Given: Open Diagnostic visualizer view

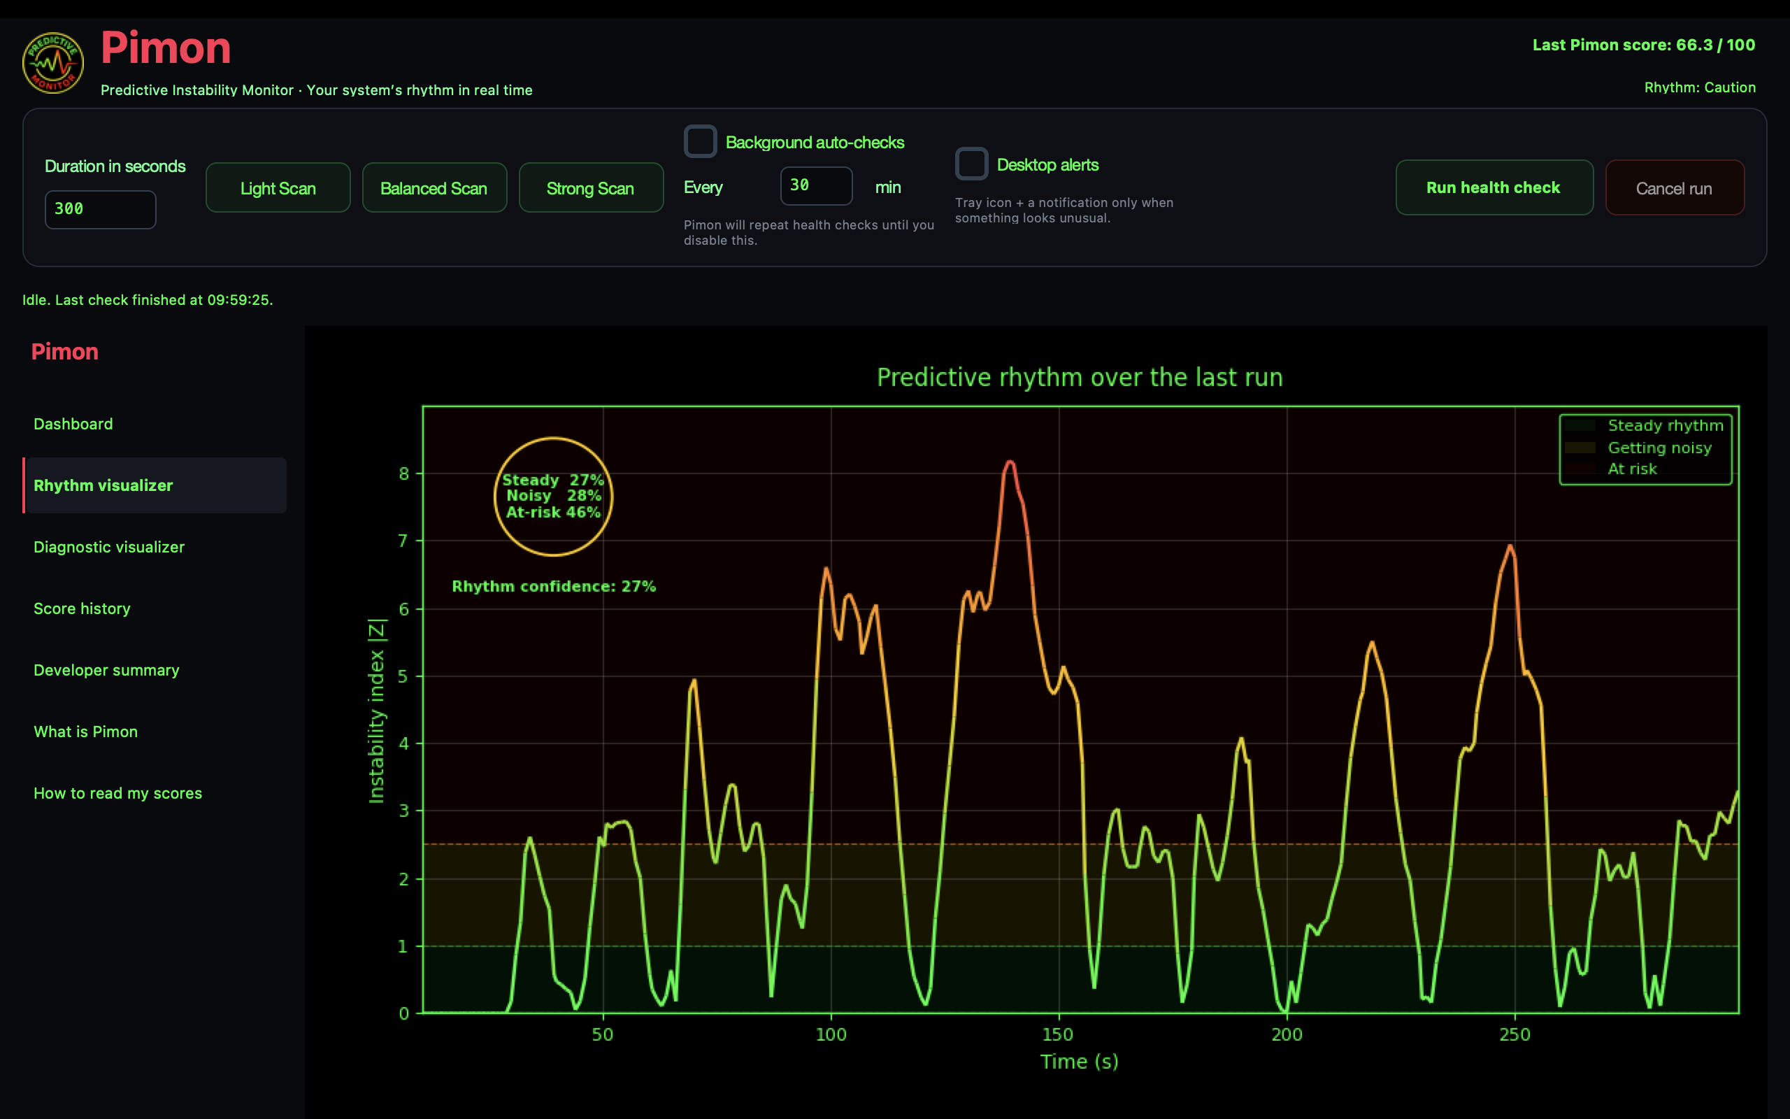Looking at the screenshot, I should click(155, 547).
